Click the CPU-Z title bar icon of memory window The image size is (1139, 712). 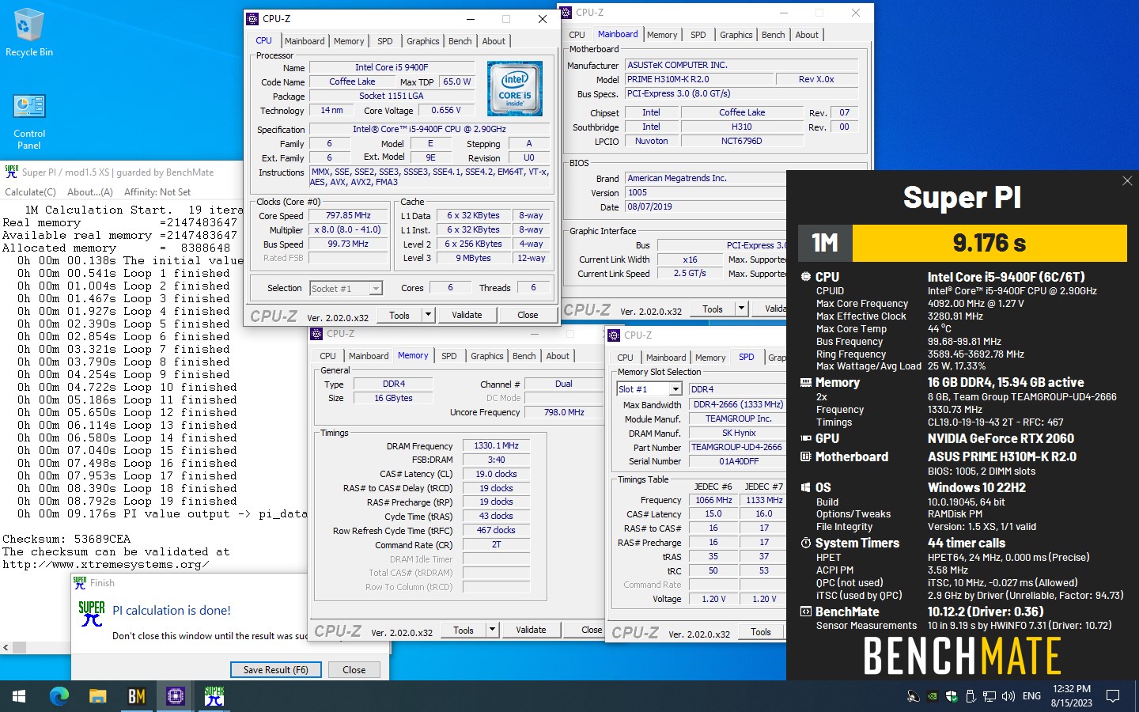coord(317,334)
